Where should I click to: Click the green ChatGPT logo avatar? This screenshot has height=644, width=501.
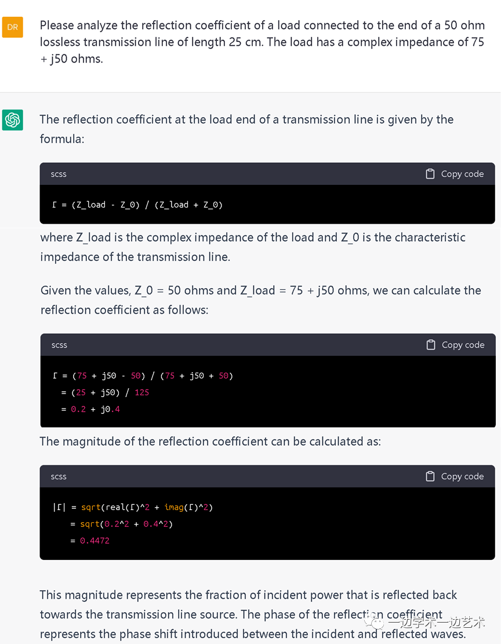(13, 120)
